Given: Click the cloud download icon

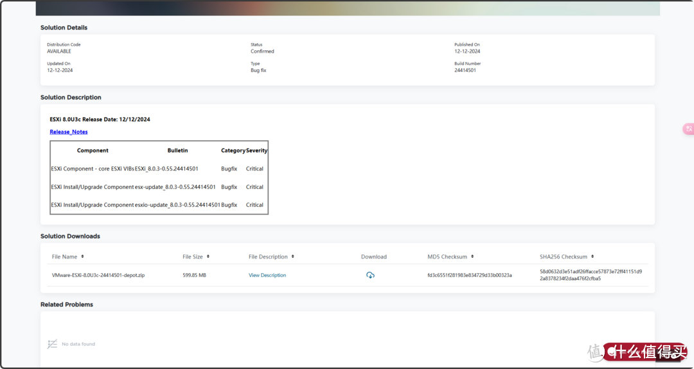Looking at the screenshot, I should [370, 275].
